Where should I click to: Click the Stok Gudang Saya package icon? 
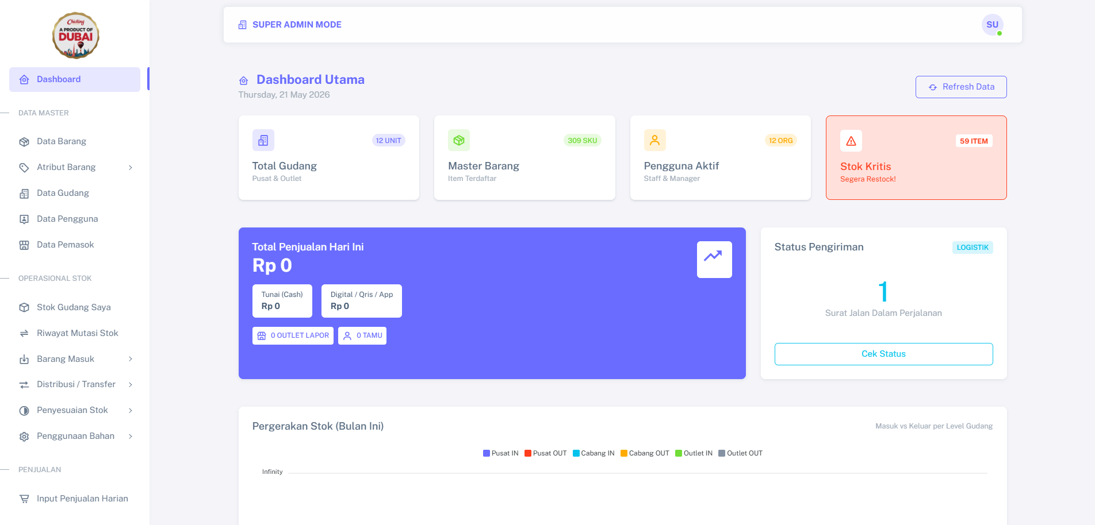24,307
